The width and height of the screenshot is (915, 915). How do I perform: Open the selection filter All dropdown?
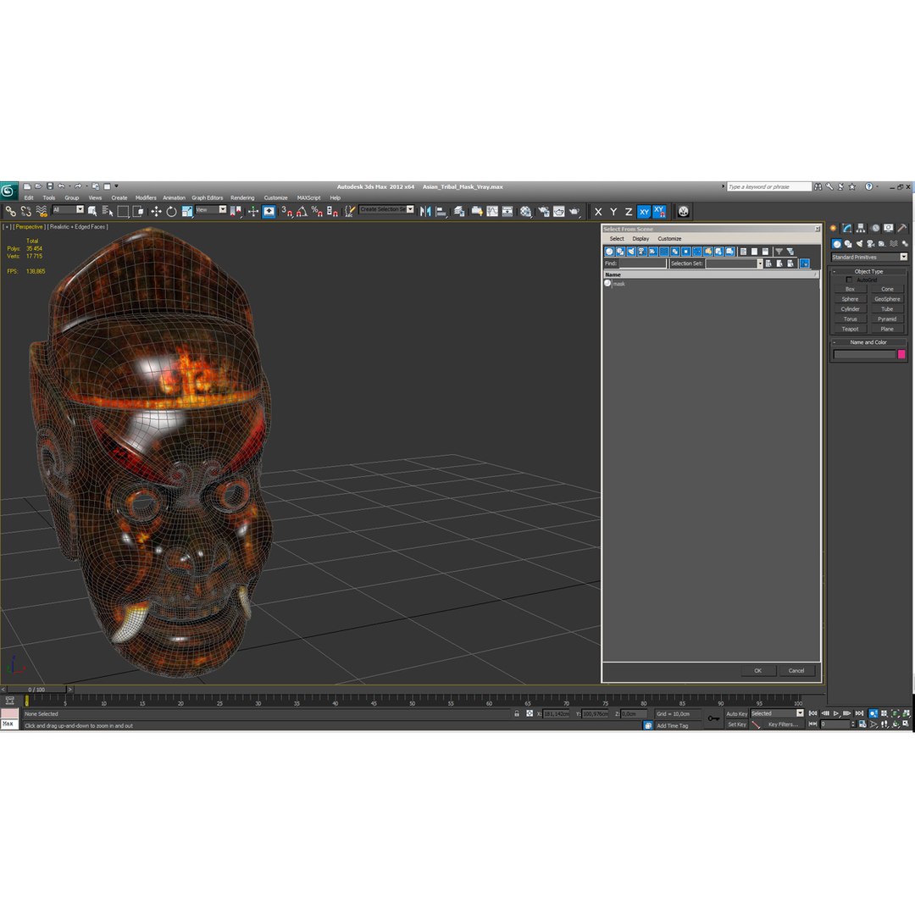pos(69,209)
